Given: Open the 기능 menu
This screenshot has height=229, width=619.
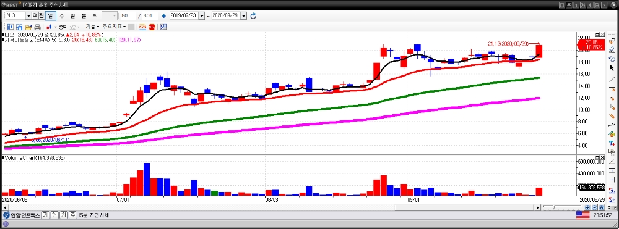Looking at the screenshot, I should [x=92, y=27].
